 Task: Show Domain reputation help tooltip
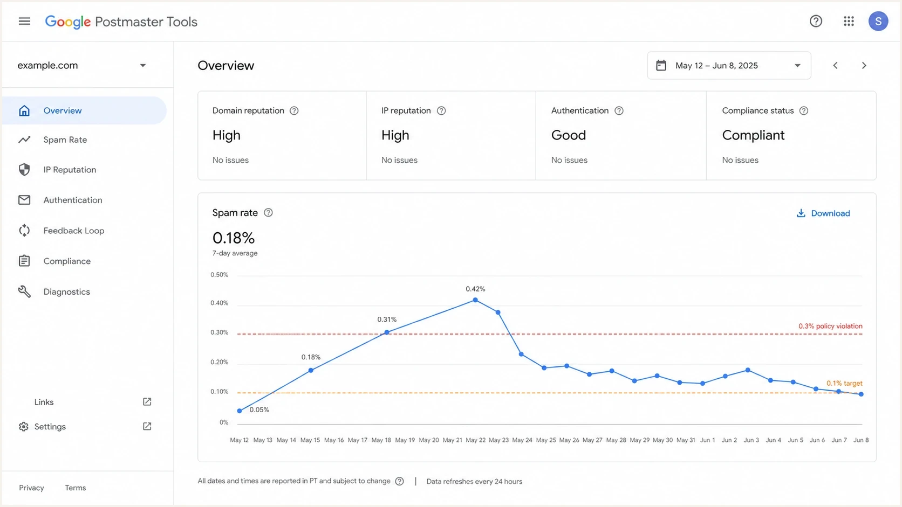294,110
